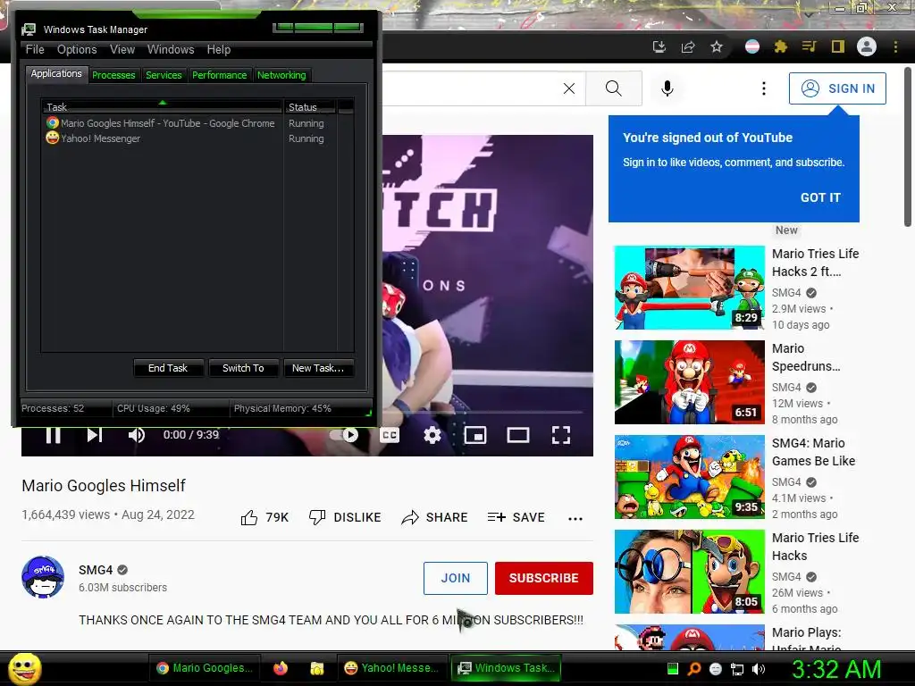
Task: Skip to the next video
Action: 95,435
